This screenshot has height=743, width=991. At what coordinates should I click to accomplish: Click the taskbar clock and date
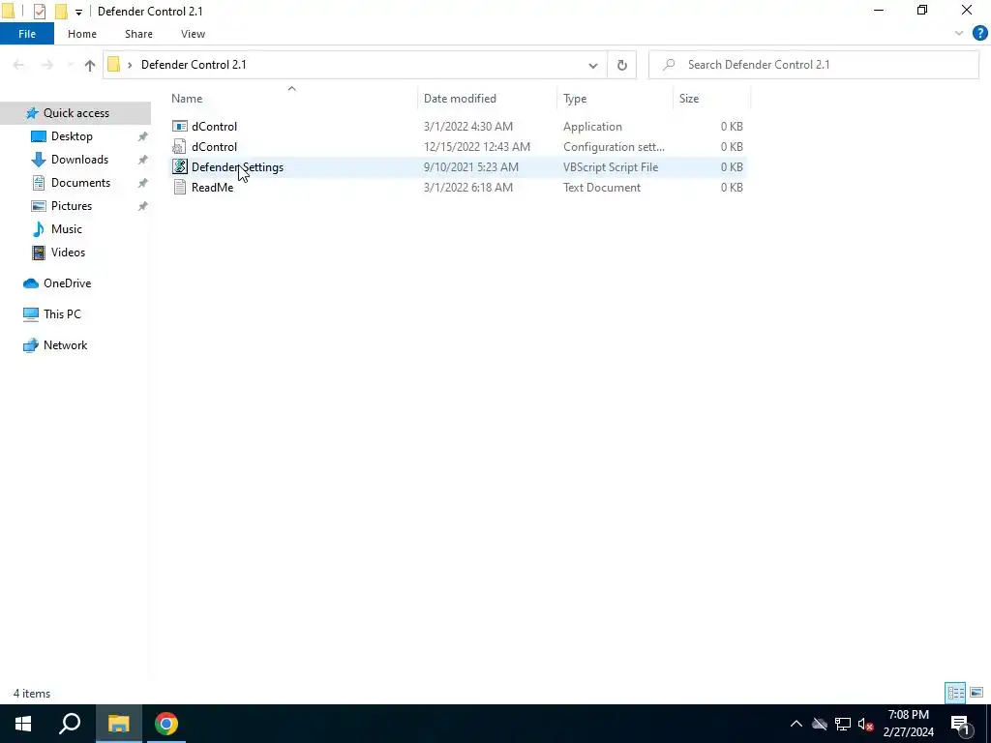point(908,724)
